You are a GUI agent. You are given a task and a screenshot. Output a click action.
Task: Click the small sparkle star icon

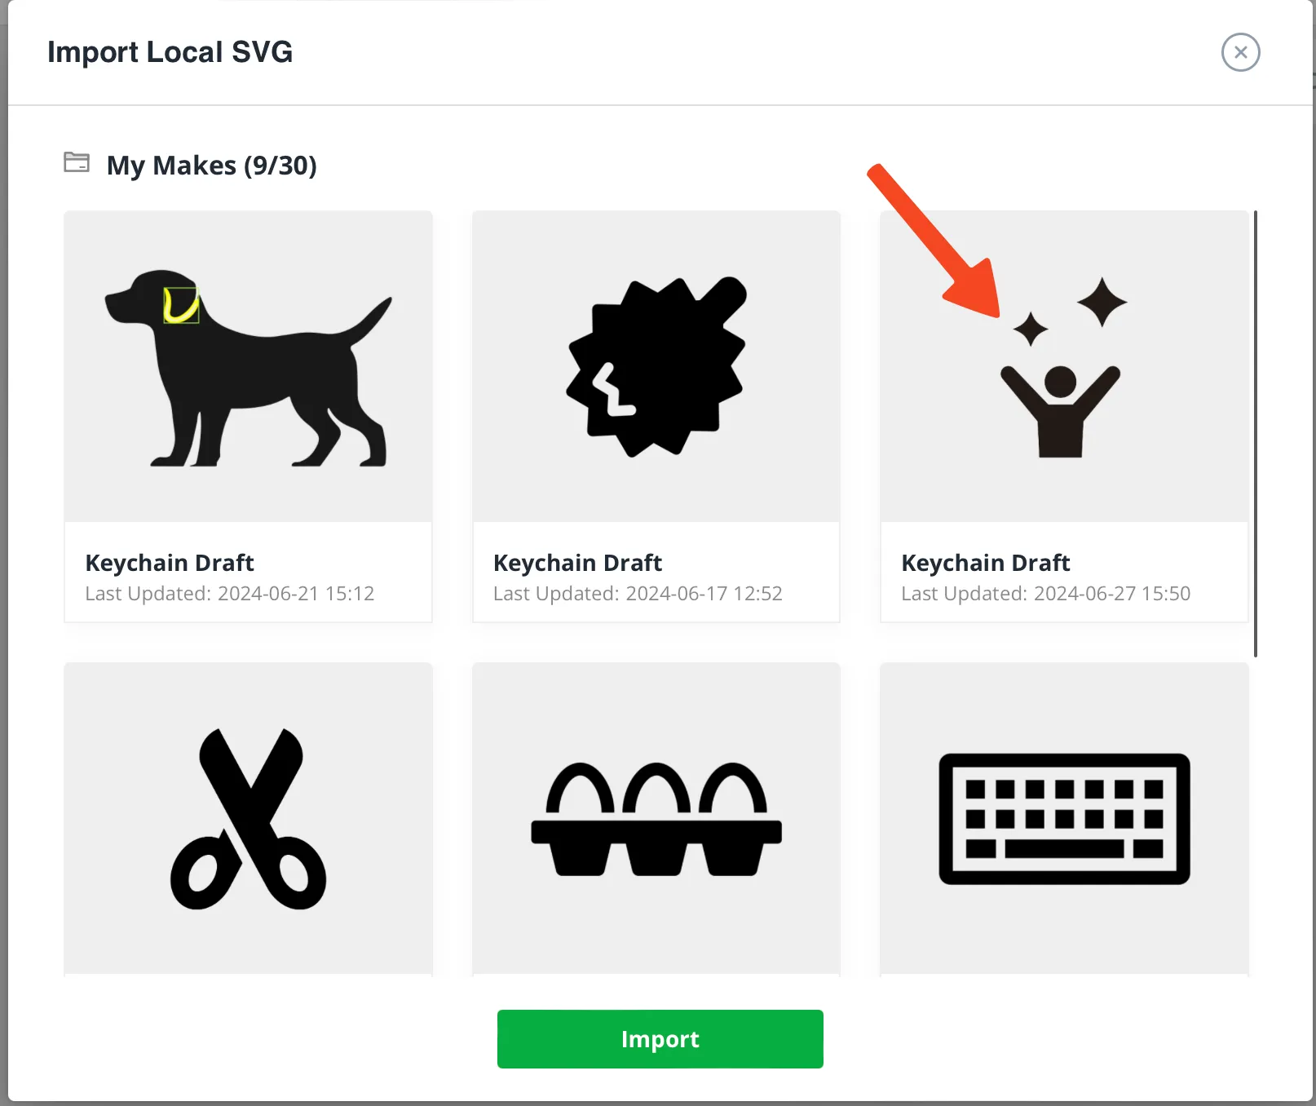pos(1031,329)
